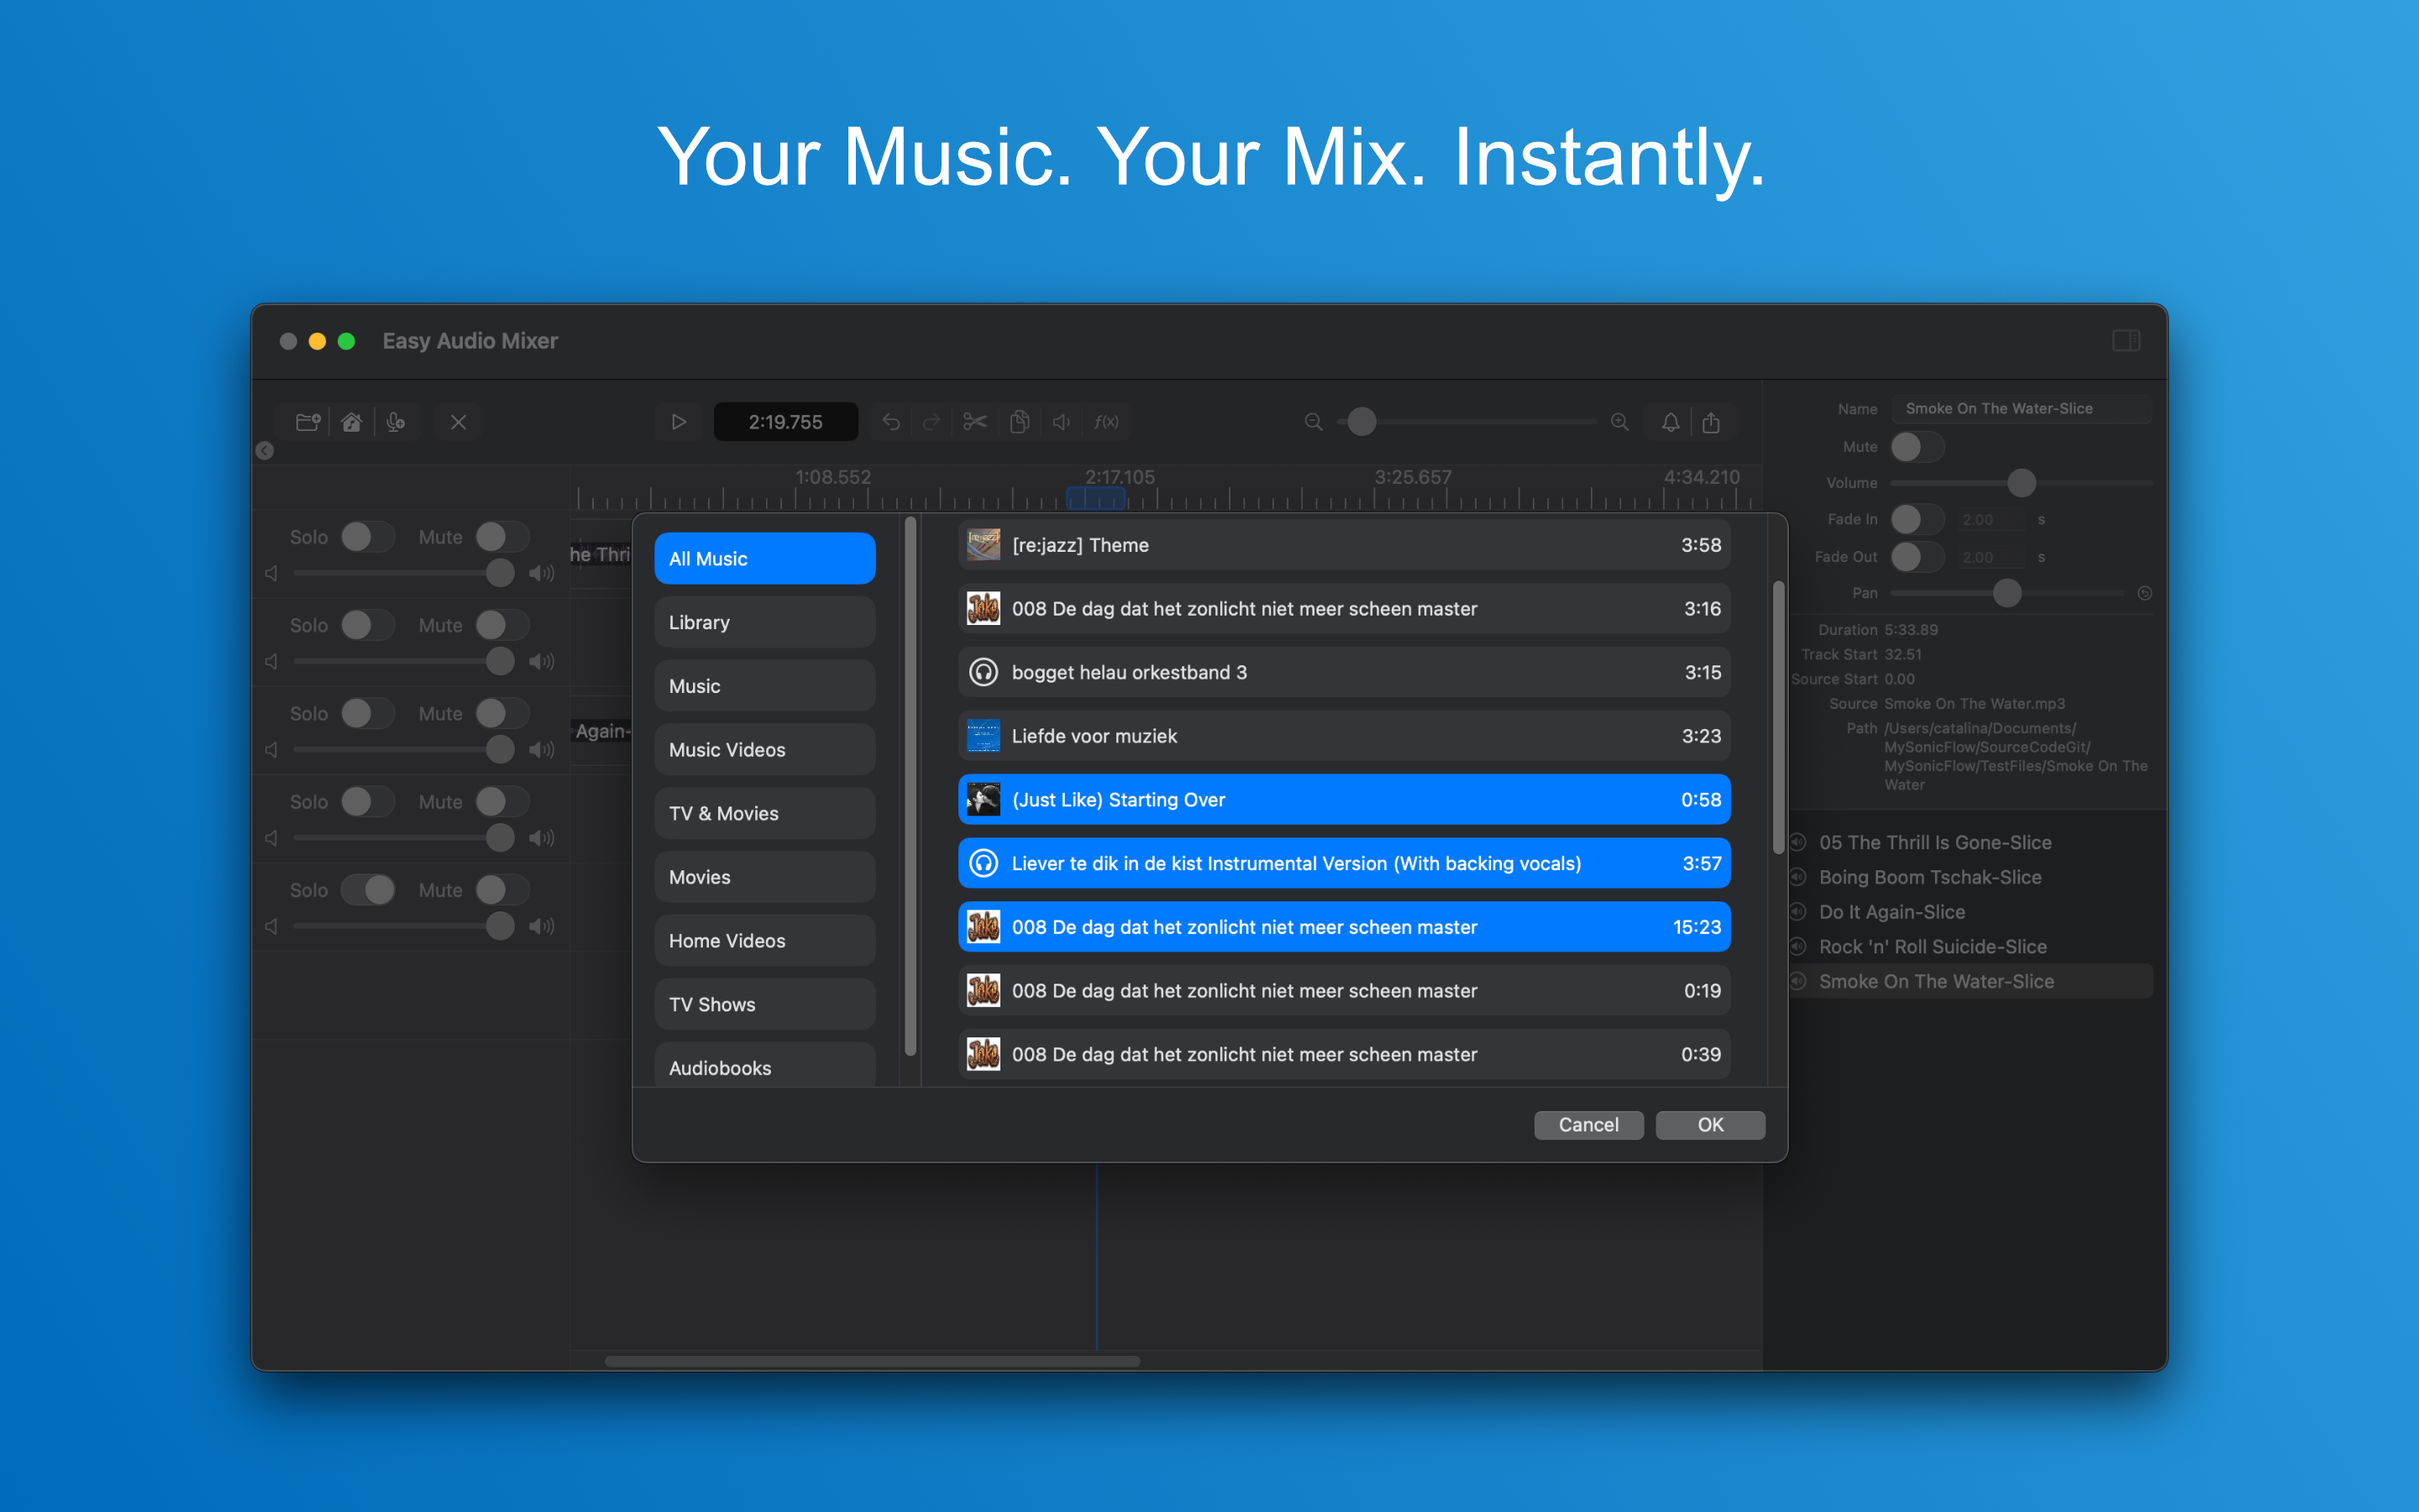Screen dimensions: 2419x1512
Task: Select TV & Movies category
Action: point(764,813)
